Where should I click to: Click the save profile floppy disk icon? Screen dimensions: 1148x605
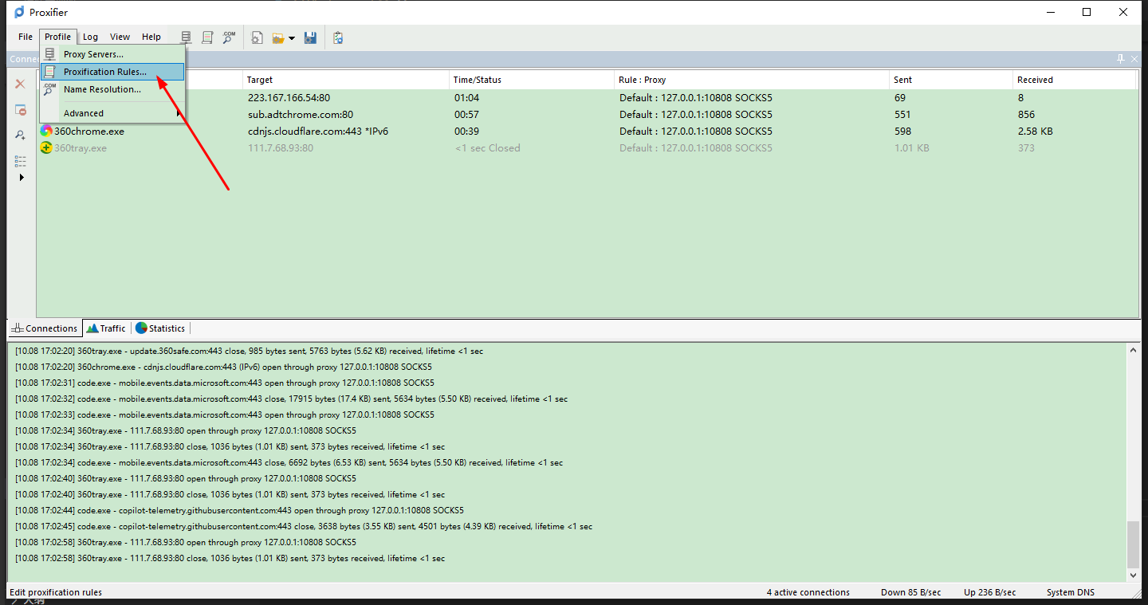click(311, 37)
